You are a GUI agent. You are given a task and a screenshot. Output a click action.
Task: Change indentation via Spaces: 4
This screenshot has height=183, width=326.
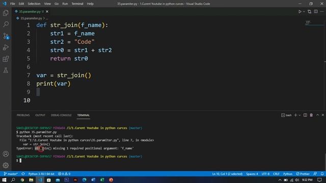(x=252, y=174)
